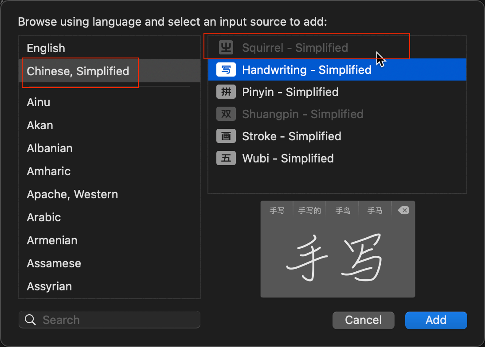The image size is (485, 347).
Task: Click the magnifying glass search icon
Action: 31,320
